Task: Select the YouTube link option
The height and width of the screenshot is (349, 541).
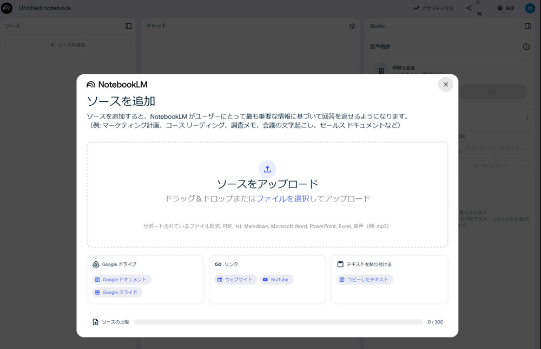Action: (x=276, y=280)
